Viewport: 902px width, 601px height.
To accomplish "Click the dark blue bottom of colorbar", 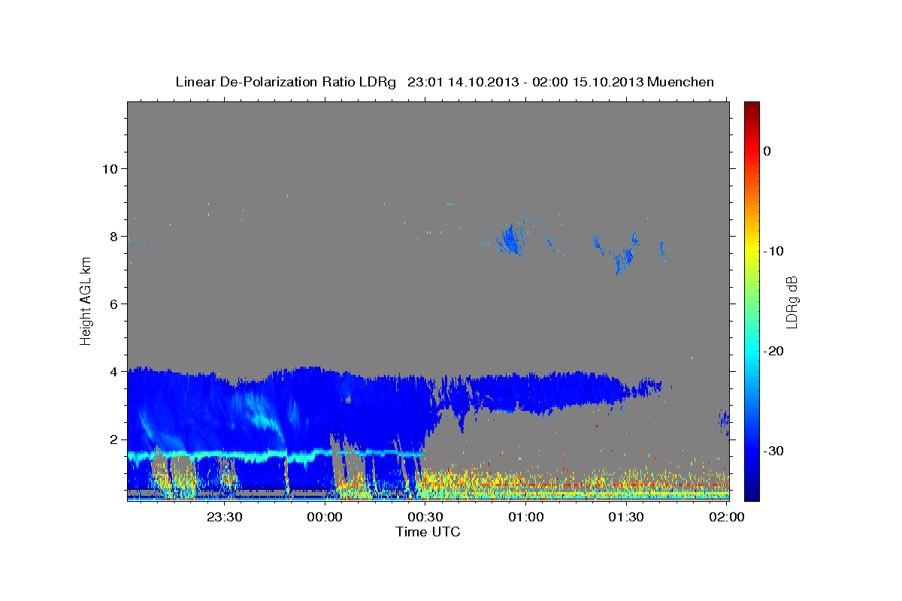I will point(752,494).
